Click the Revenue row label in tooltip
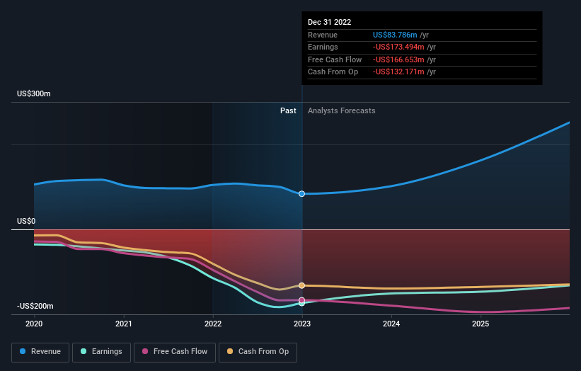This screenshot has height=371, width=581. 323,35
